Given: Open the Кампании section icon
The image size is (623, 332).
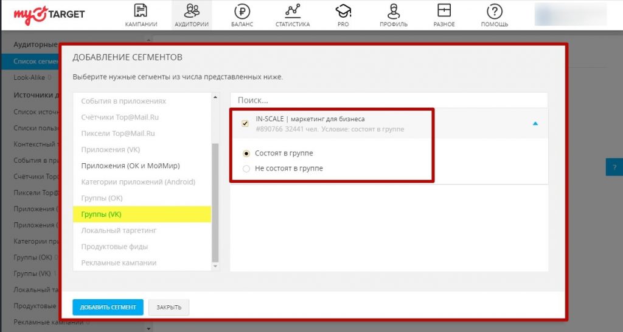Looking at the screenshot, I should (141, 11).
